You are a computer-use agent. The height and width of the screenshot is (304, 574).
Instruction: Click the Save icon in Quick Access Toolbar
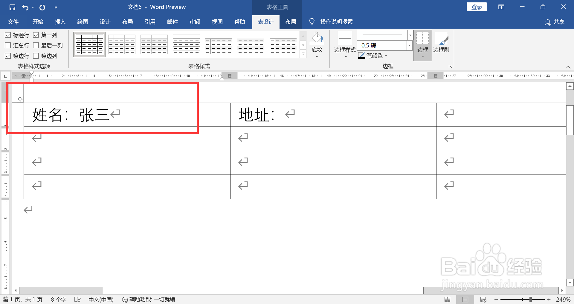pyautogui.click(x=12, y=7)
